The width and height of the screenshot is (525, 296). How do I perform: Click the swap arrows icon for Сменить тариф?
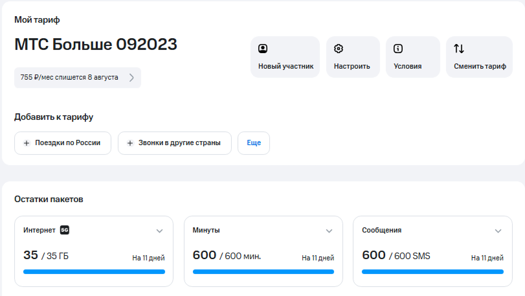(459, 49)
